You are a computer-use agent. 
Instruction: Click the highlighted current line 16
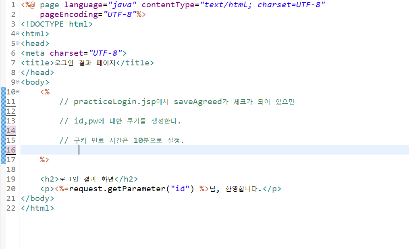click(215, 150)
